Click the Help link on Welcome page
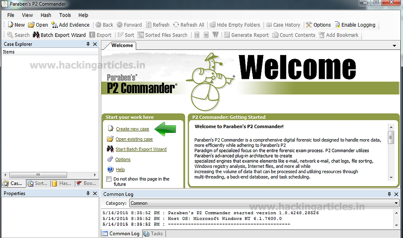403x238 pixels. click(x=120, y=169)
